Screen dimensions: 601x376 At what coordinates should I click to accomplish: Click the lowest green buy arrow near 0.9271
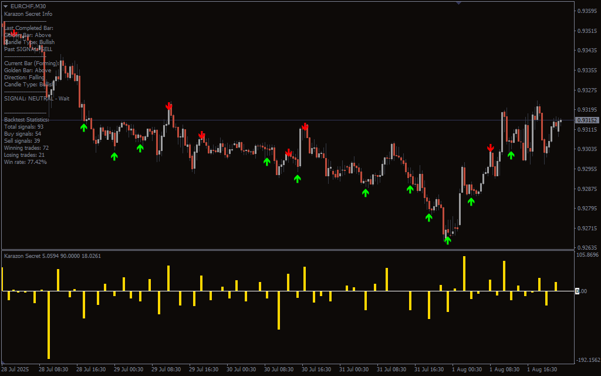pos(448,240)
